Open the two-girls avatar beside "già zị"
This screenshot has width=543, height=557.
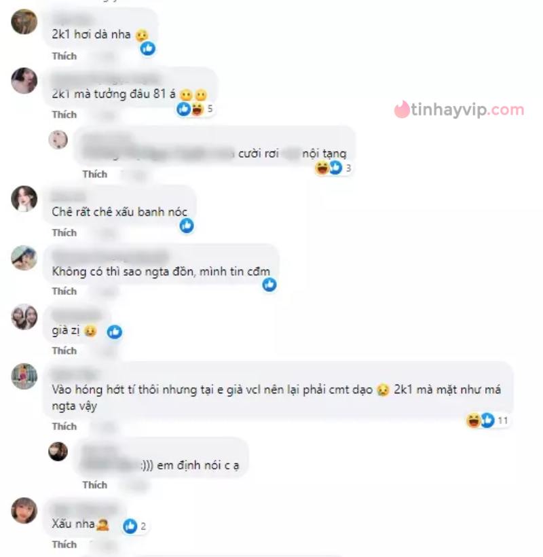[24, 317]
